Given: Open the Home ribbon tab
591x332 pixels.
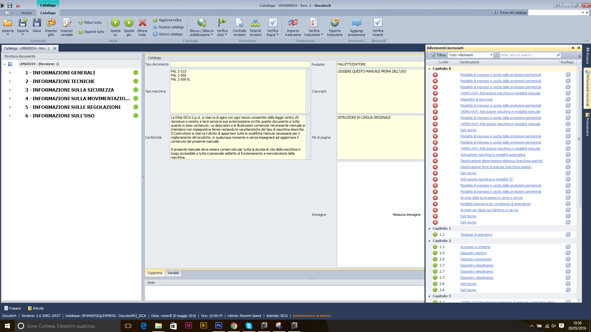Looking at the screenshot, I should (x=26, y=13).
